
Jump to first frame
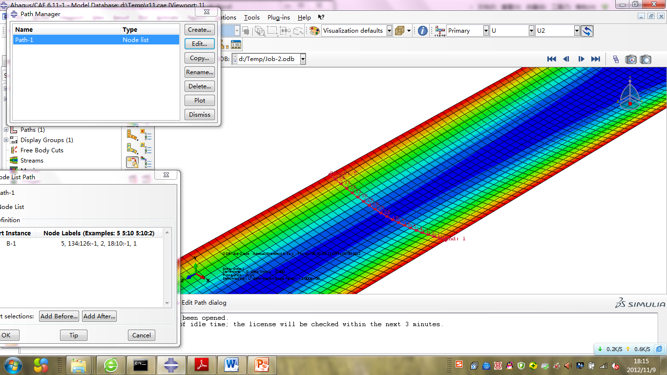(552, 59)
